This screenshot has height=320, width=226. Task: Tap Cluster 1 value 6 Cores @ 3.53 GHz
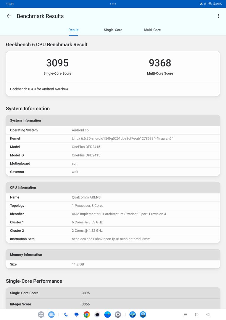pyautogui.click(x=87, y=222)
